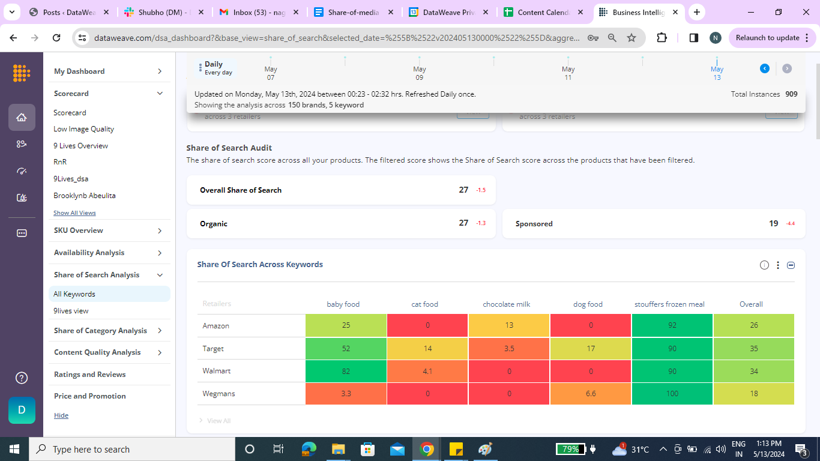Image resolution: width=820 pixels, height=461 pixels.
Task: Go to next dates with grey arrow
Action: (x=787, y=68)
